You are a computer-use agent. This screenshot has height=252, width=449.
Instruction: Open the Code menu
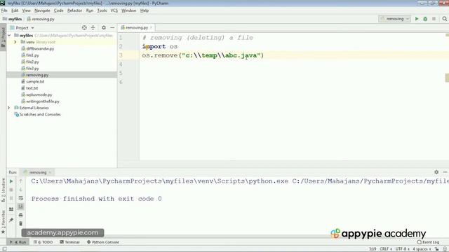click(x=58, y=10)
